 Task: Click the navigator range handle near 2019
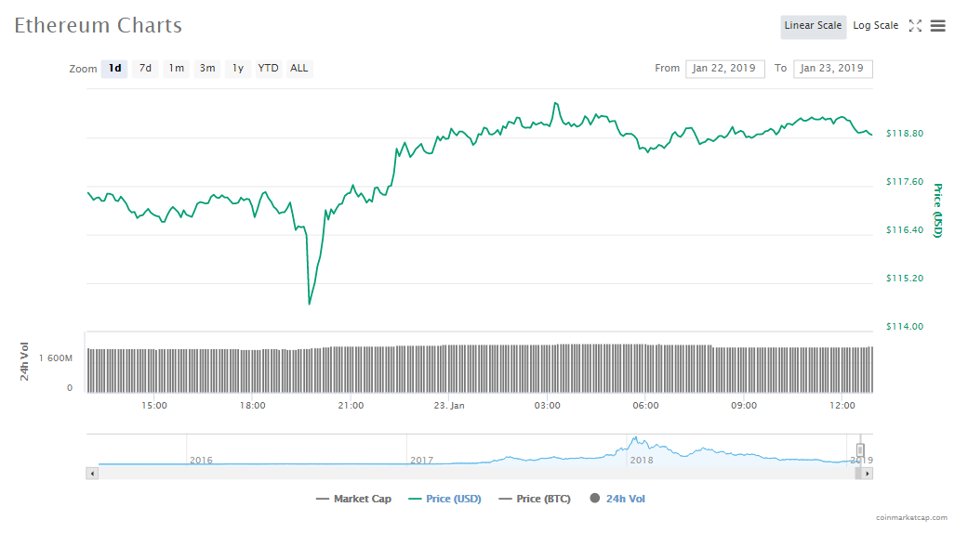tap(860, 450)
